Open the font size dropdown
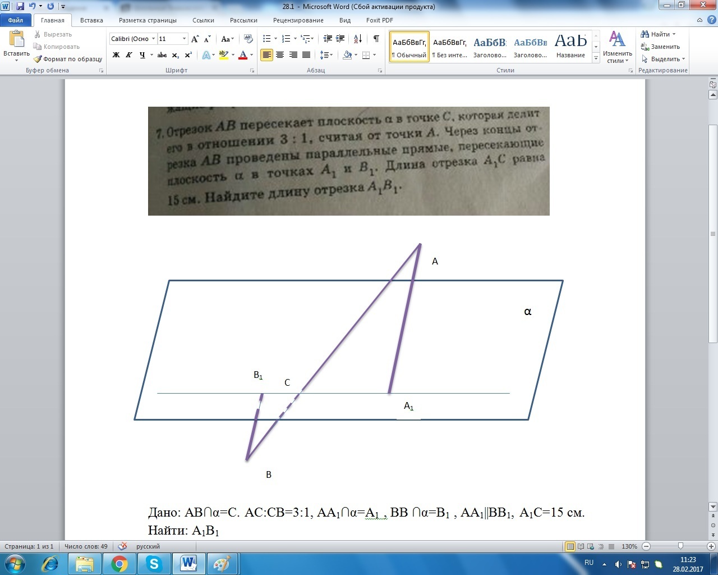 pos(184,39)
